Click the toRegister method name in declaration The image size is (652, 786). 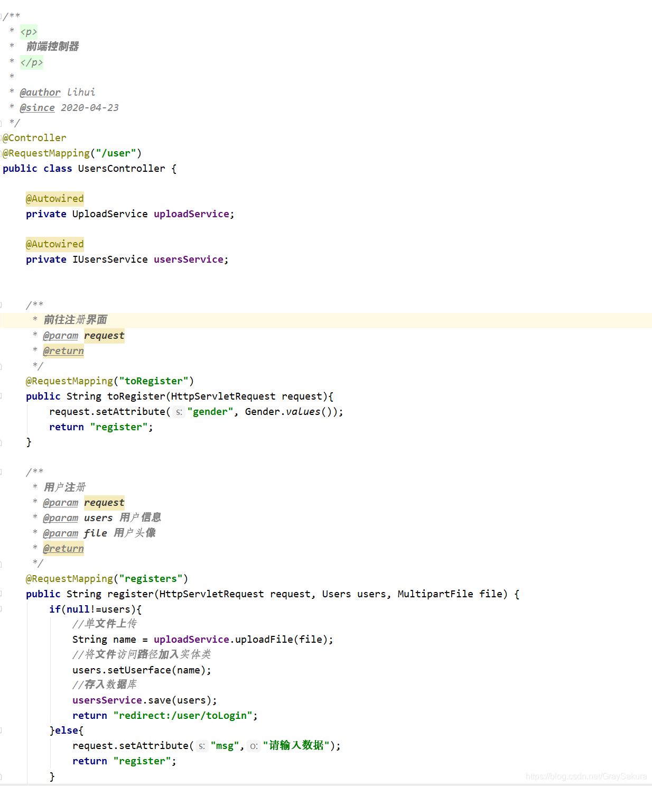[136, 396]
